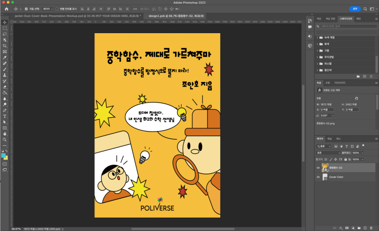Hide the Cover Color layer

pos(318,177)
